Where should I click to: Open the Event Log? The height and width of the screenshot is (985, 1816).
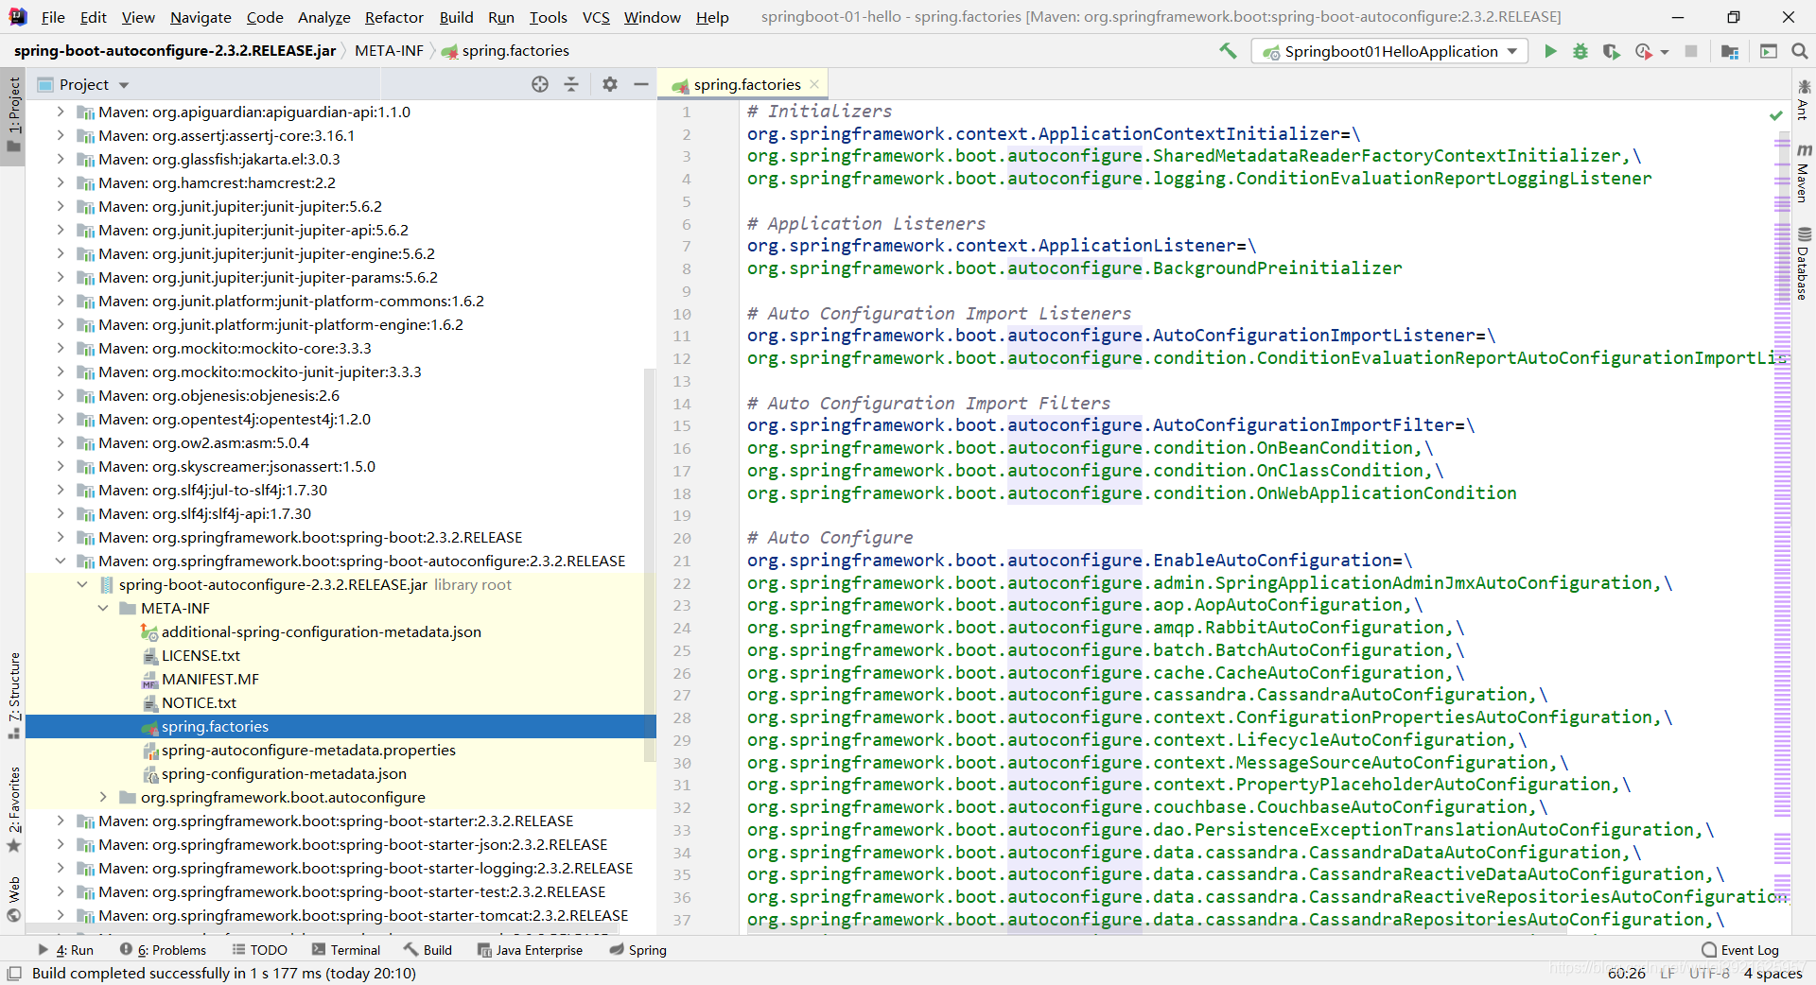click(x=1740, y=950)
